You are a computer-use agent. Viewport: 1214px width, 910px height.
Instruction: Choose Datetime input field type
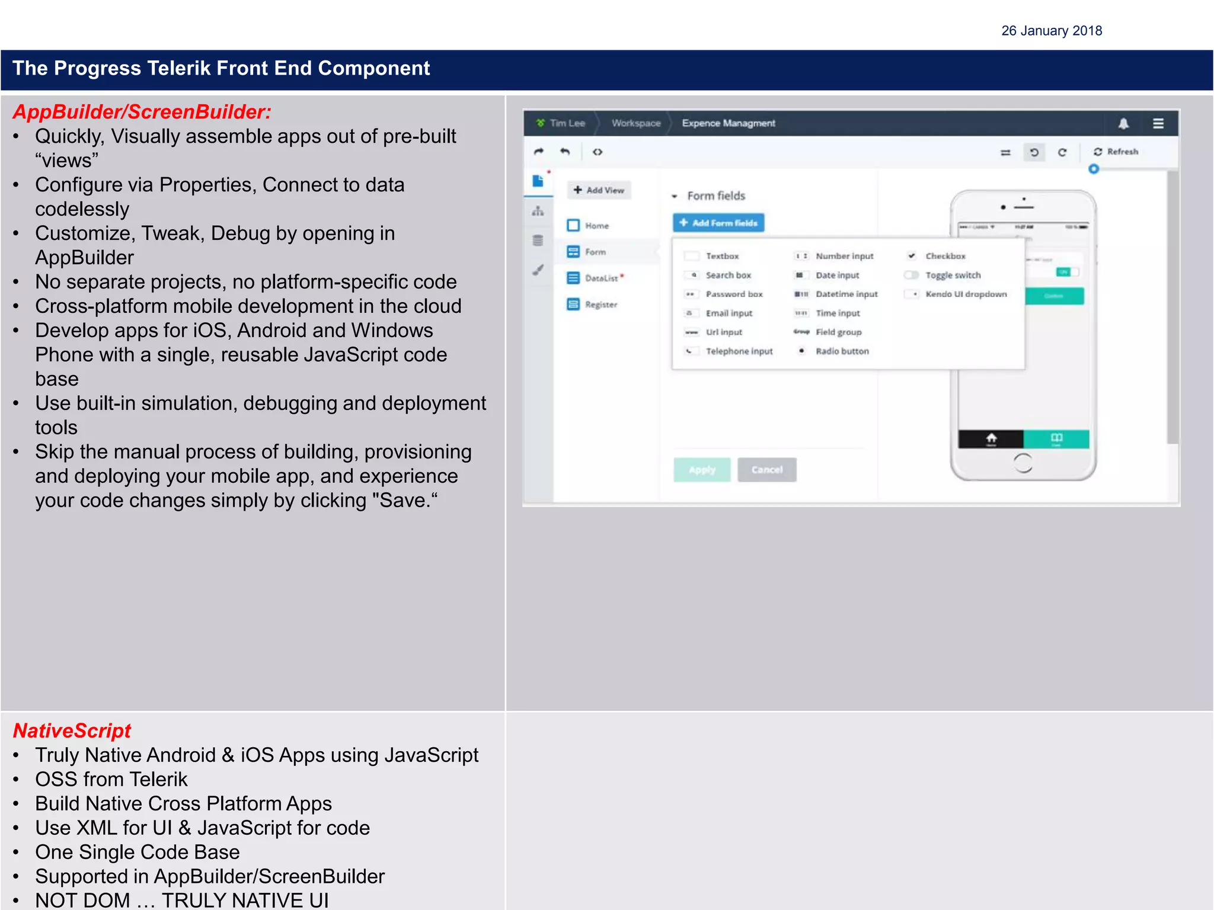click(836, 294)
